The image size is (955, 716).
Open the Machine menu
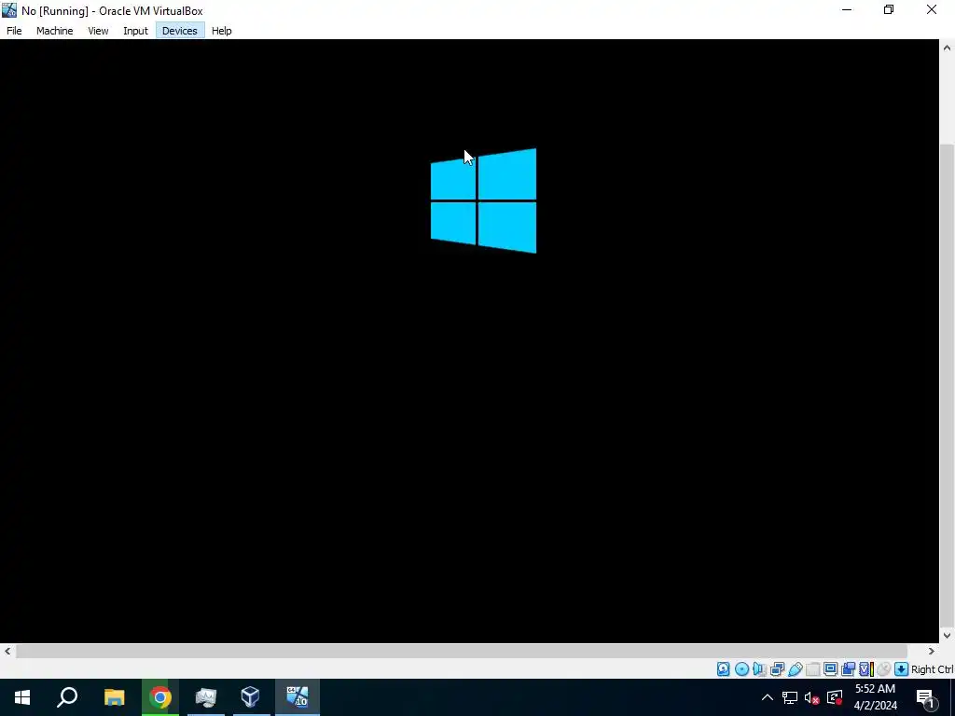pos(54,31)
